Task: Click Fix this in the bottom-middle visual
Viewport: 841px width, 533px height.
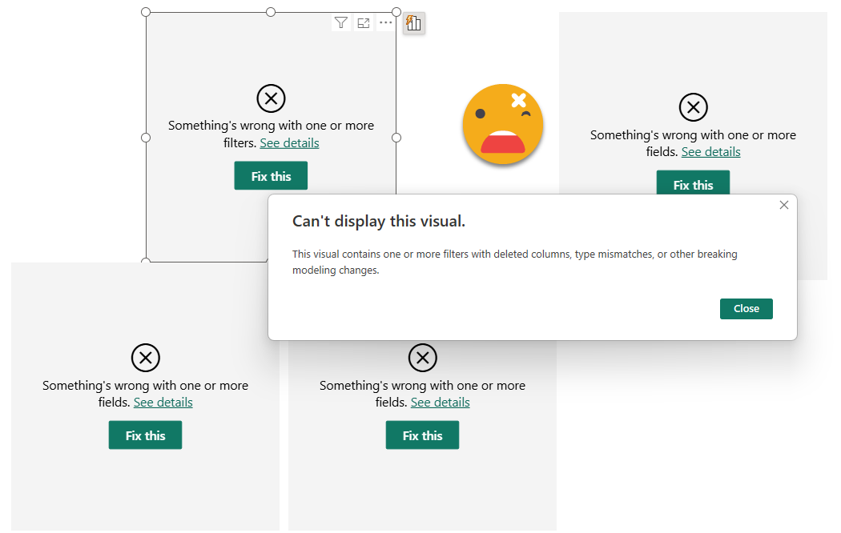Action: point(422,435)
